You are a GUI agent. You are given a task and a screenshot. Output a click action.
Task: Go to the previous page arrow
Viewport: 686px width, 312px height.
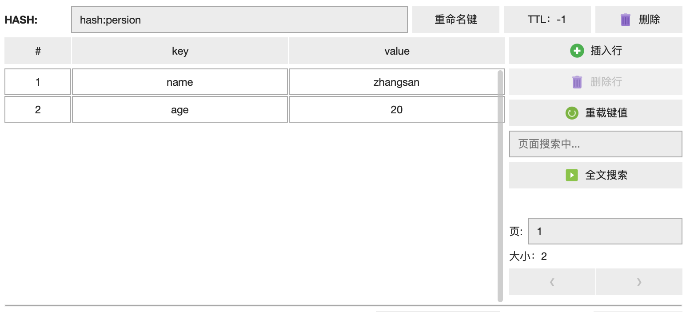click(x=552, y=282)
